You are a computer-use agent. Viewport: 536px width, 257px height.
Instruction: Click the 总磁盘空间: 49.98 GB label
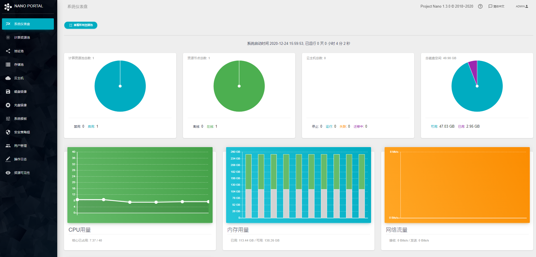[441, 58]
